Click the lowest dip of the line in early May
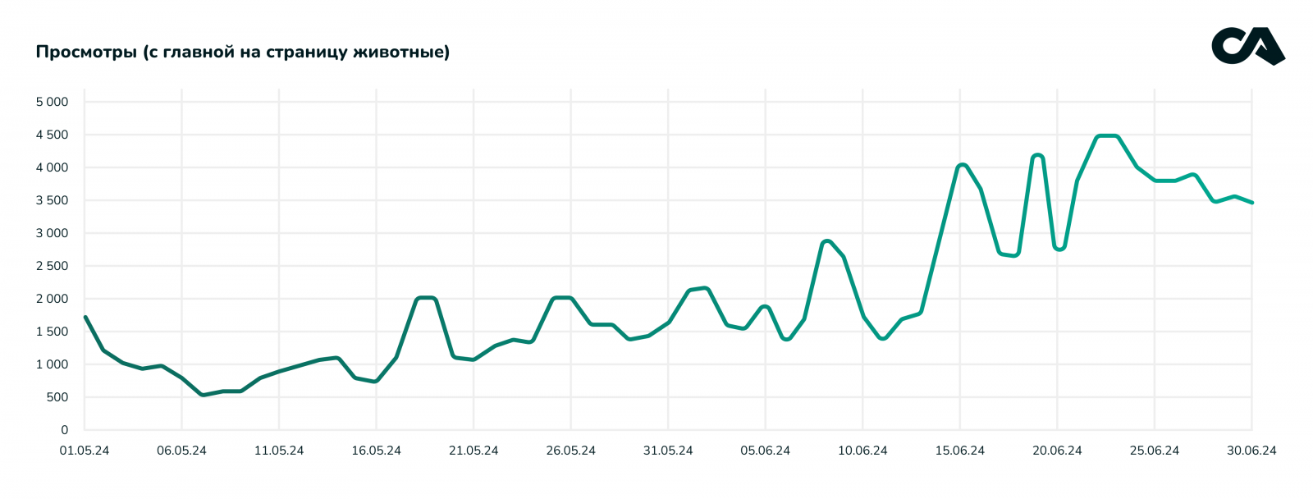This screenshot has width=1313, height=499. coord(203,395)
